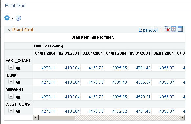Click the help question mark icon

(18, 18)
